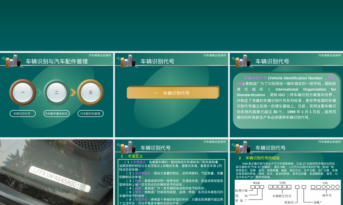Click the logo icon on the 车辆识别代号的组成 slide
This screenshot has width=343, height=205.
point(243,148)
